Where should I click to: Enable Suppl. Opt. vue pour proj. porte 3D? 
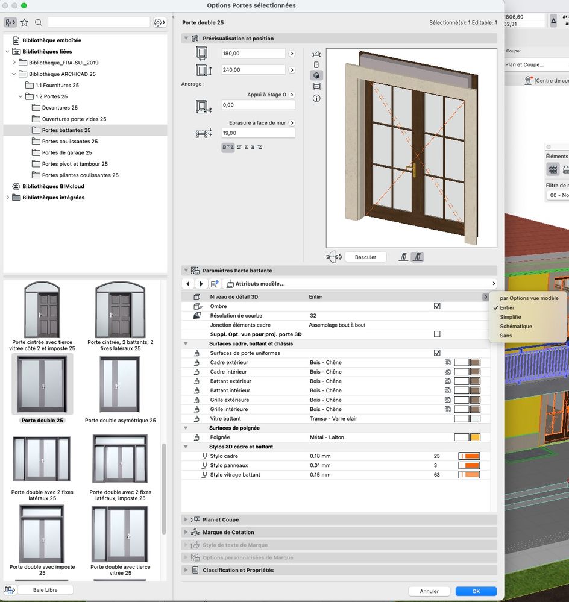pos(437,334)
